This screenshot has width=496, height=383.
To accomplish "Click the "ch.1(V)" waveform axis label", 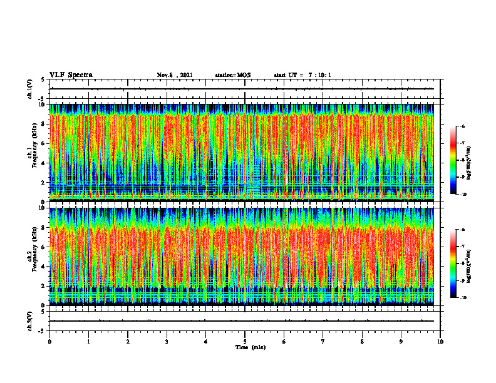I will click(x=30, y=89).
